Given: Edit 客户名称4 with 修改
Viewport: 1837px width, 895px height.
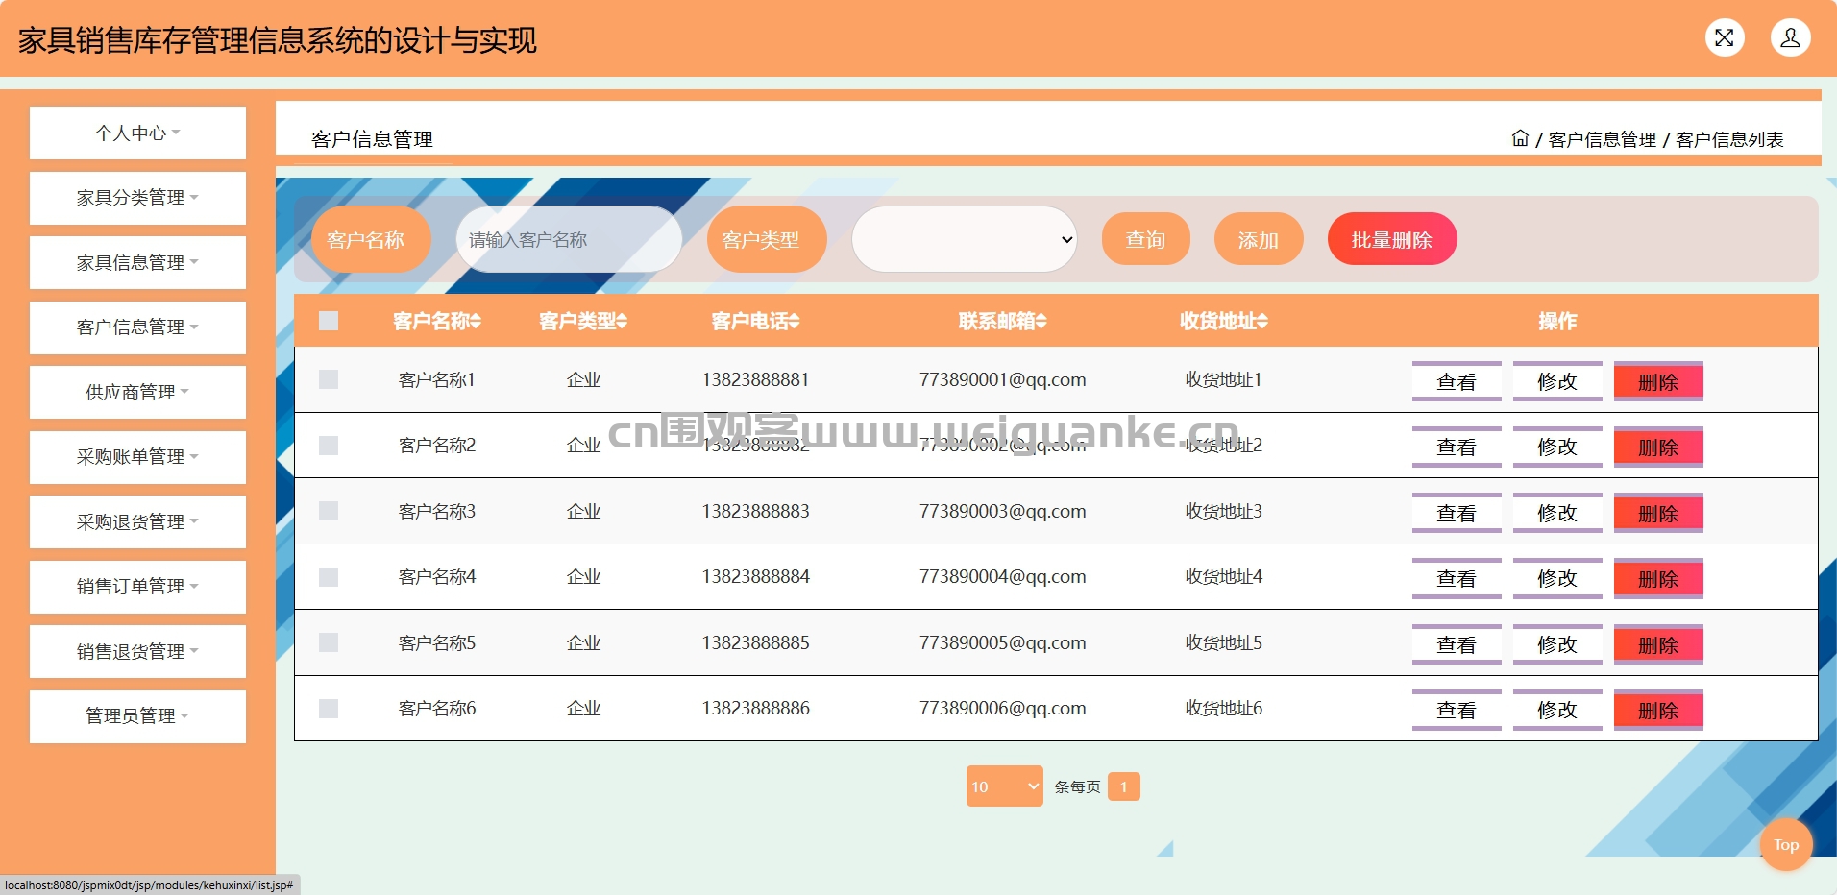Looking at the screenshot, I should pos(1557,578).
